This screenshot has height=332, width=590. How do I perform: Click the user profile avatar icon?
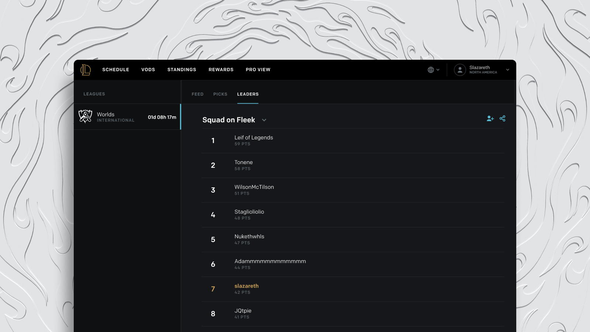point(460,70)
